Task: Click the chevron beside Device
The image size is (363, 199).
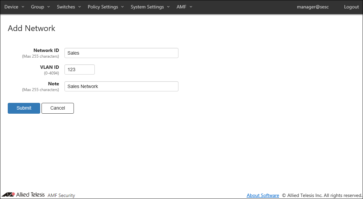Action: [x=23, y=7]
